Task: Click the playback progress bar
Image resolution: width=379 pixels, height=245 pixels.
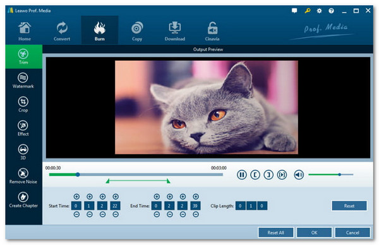Action: pos(136,174)
